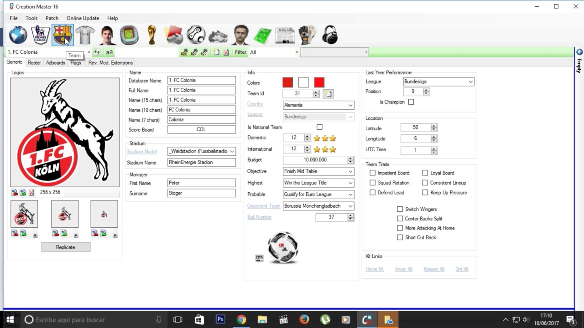Open the File menu

[x=14, y=18]
